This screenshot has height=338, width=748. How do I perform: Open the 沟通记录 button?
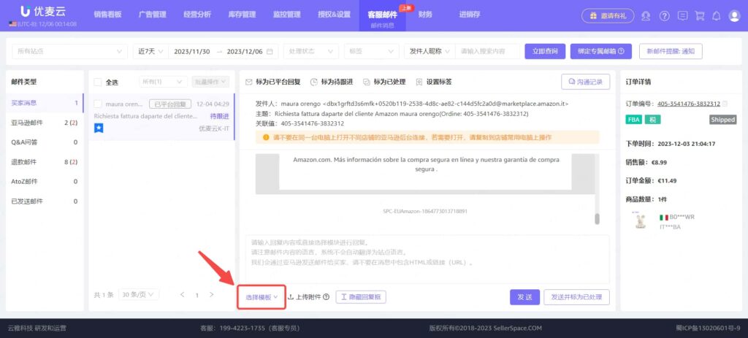coord(586,82)
